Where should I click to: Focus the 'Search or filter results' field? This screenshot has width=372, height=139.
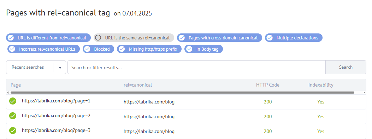tap(196, 67)
